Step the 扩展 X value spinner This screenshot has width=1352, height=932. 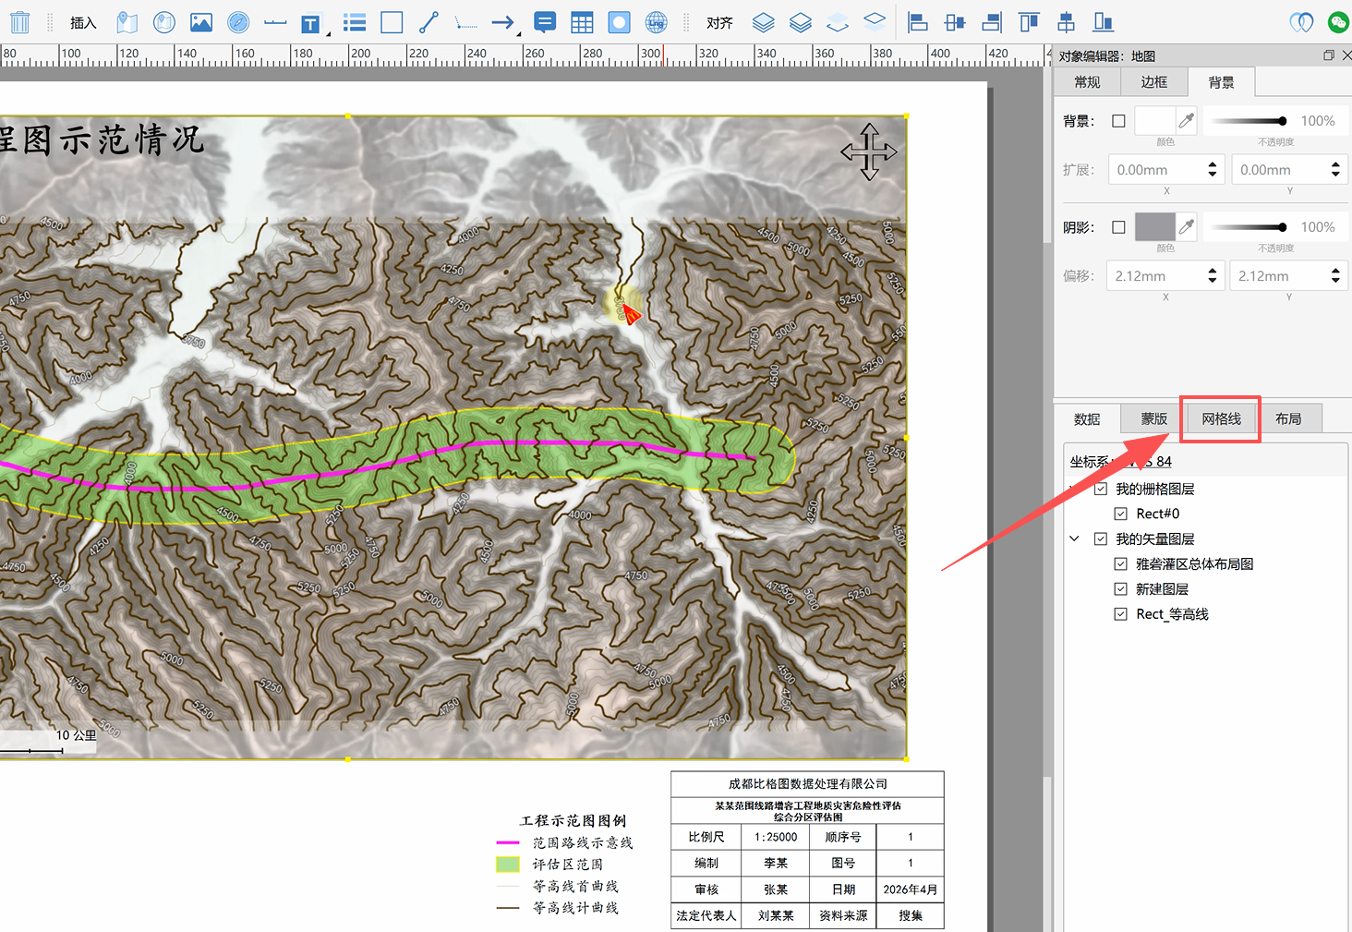coord(1213,169)
